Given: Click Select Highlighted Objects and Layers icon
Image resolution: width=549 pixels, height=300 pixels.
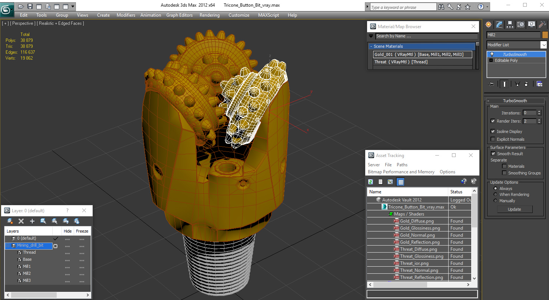Looking at the screenshot, I should pyautogui.click(x=43, y=221).
